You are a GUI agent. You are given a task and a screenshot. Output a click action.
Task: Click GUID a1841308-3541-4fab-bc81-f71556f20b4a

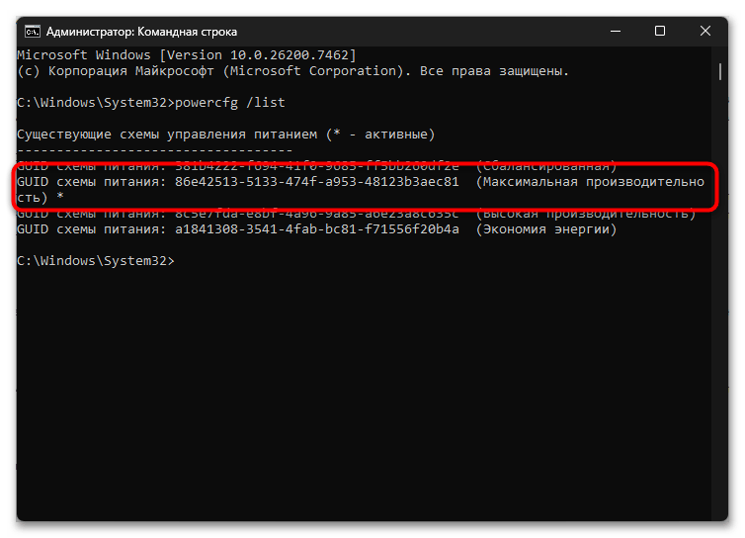pos(317,229)
